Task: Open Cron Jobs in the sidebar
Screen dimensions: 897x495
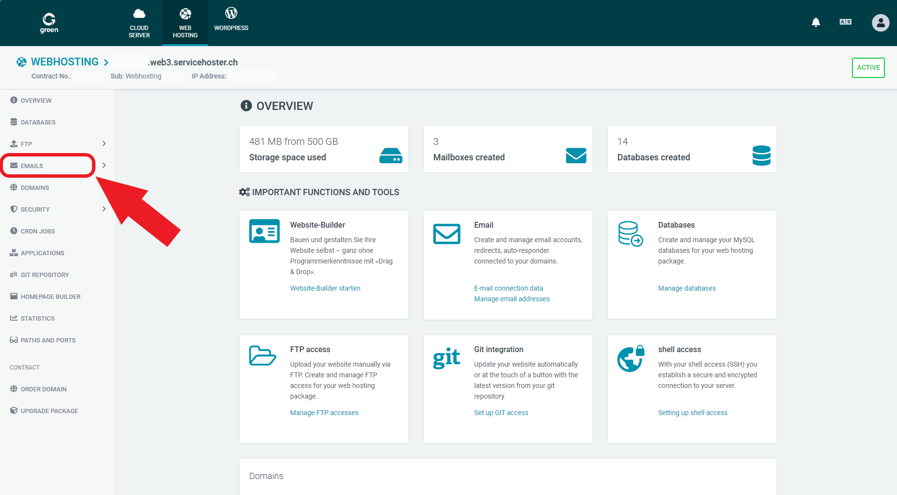Action: [x=38, y=231]
